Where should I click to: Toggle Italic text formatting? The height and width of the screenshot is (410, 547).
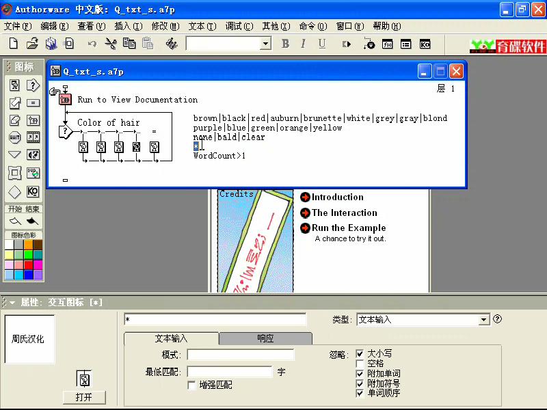303,44
